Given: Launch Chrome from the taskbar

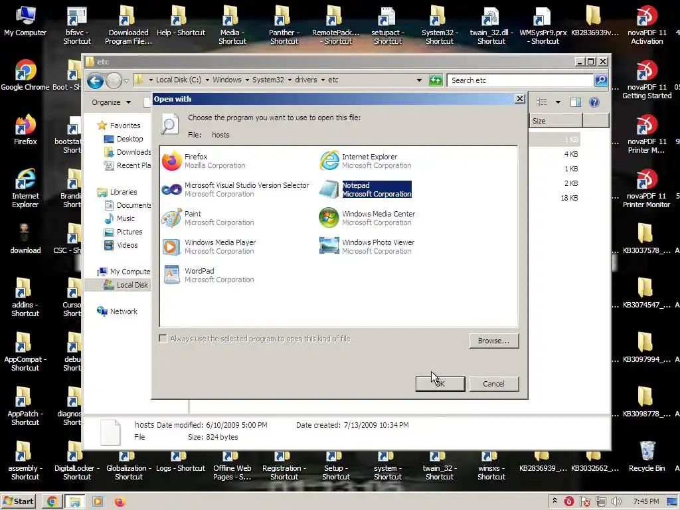Looking at the screenshot, I should click(x=52, y=502).
